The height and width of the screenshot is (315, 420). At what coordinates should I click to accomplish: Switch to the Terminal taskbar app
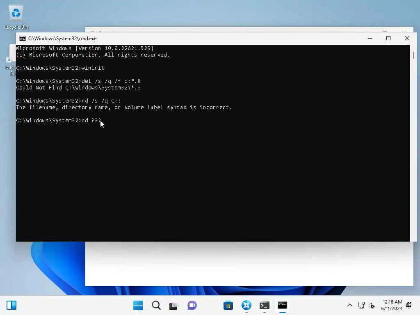click(x=265, y=305)
